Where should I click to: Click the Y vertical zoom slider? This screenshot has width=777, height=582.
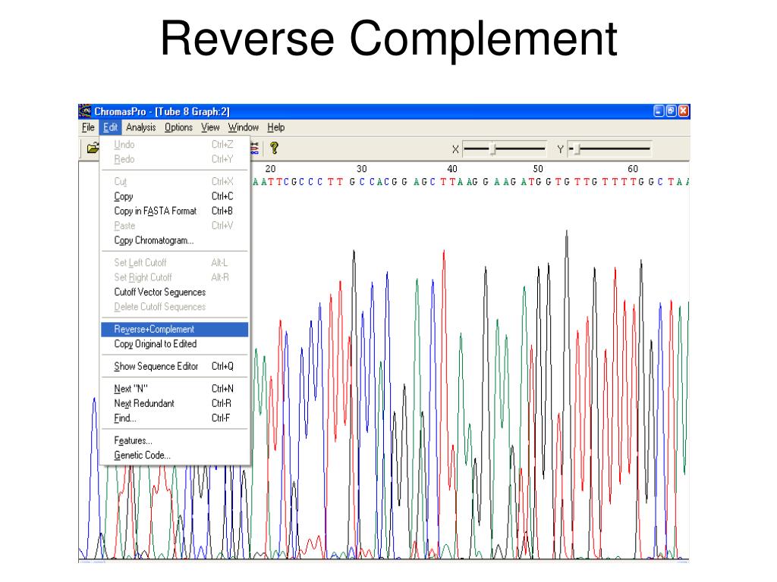(609, 149)
